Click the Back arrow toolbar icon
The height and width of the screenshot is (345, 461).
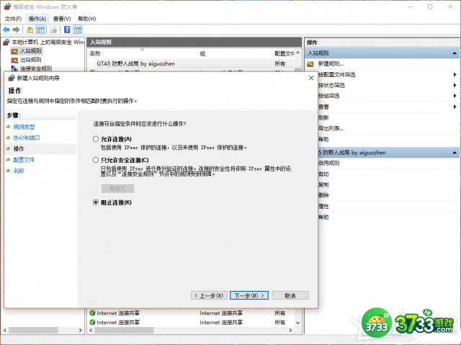pos(6,30)
